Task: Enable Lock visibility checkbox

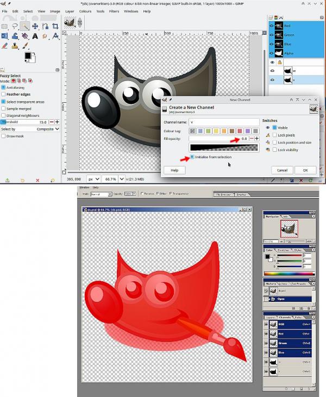Action: tap(275, 150)
